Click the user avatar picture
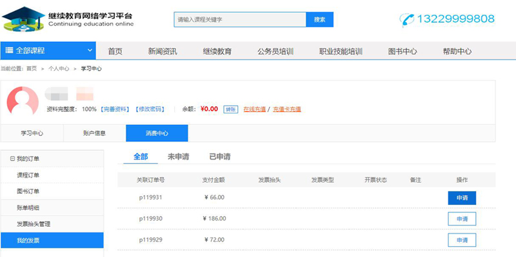This screenshot has width=516, height=257. (23, 100)
